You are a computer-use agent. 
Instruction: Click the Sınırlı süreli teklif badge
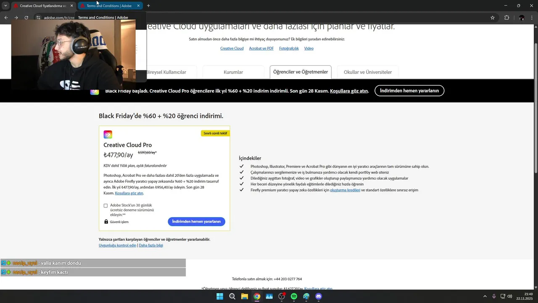tap(215, 133)
